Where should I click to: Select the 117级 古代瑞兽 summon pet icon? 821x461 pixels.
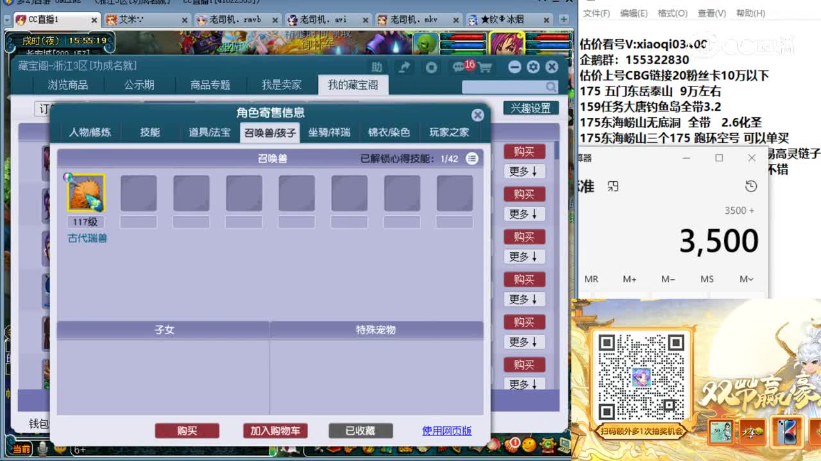click(86, 193)
